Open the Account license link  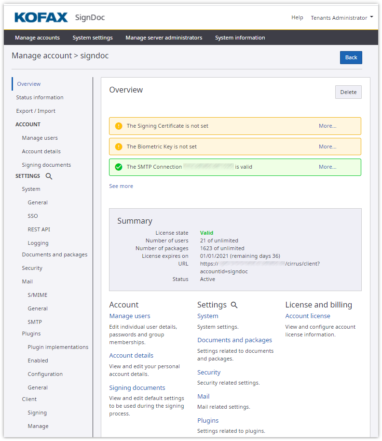tap(308, 316)
